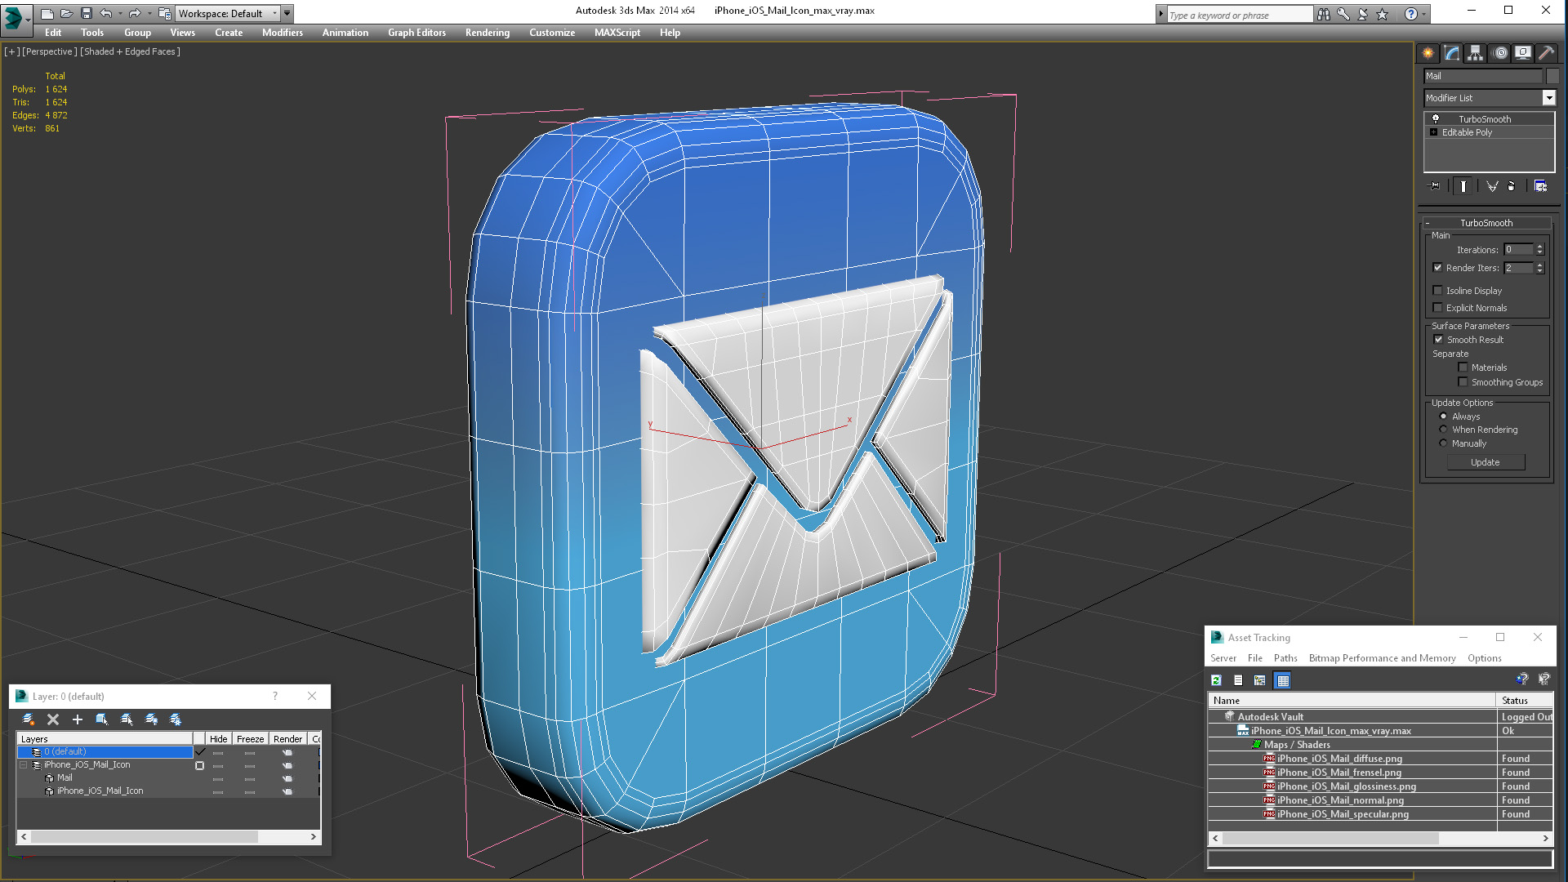Click Create New Layer icon in Layer dialog
Image resolution: width=1568 pixels, height=882 pixels.
(x=29, y=719)
